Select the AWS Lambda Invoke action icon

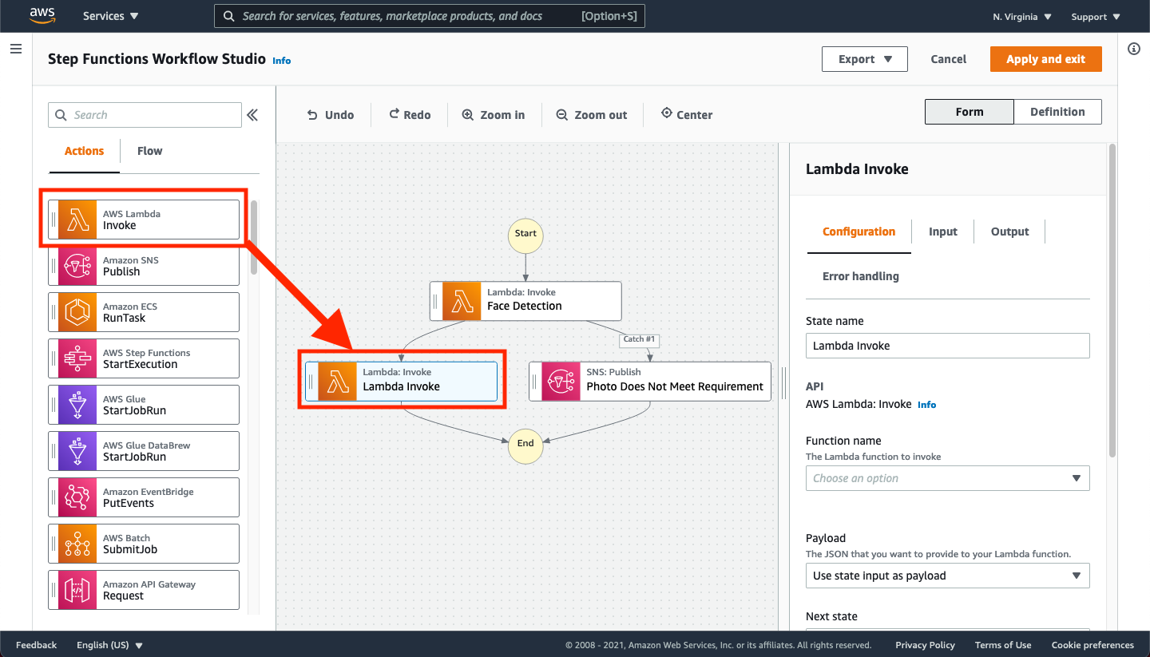tap(77, 220)
